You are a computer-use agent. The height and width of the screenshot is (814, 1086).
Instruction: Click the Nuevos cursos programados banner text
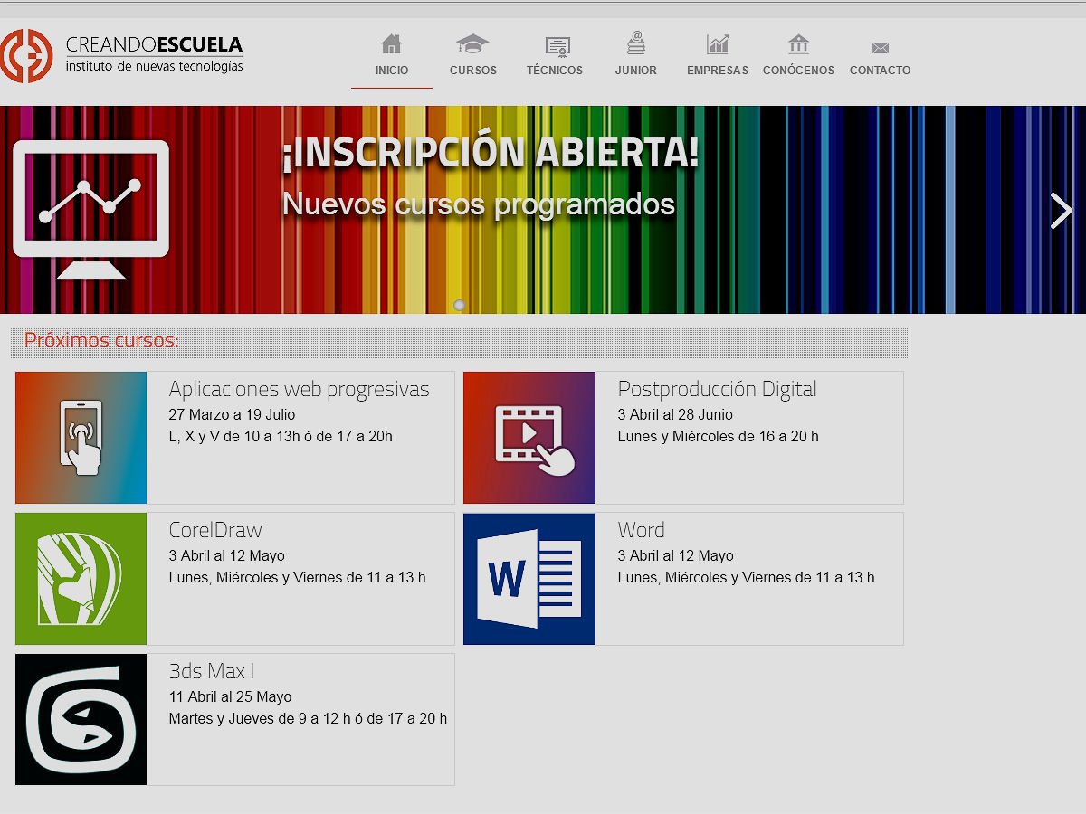(479, 204)
